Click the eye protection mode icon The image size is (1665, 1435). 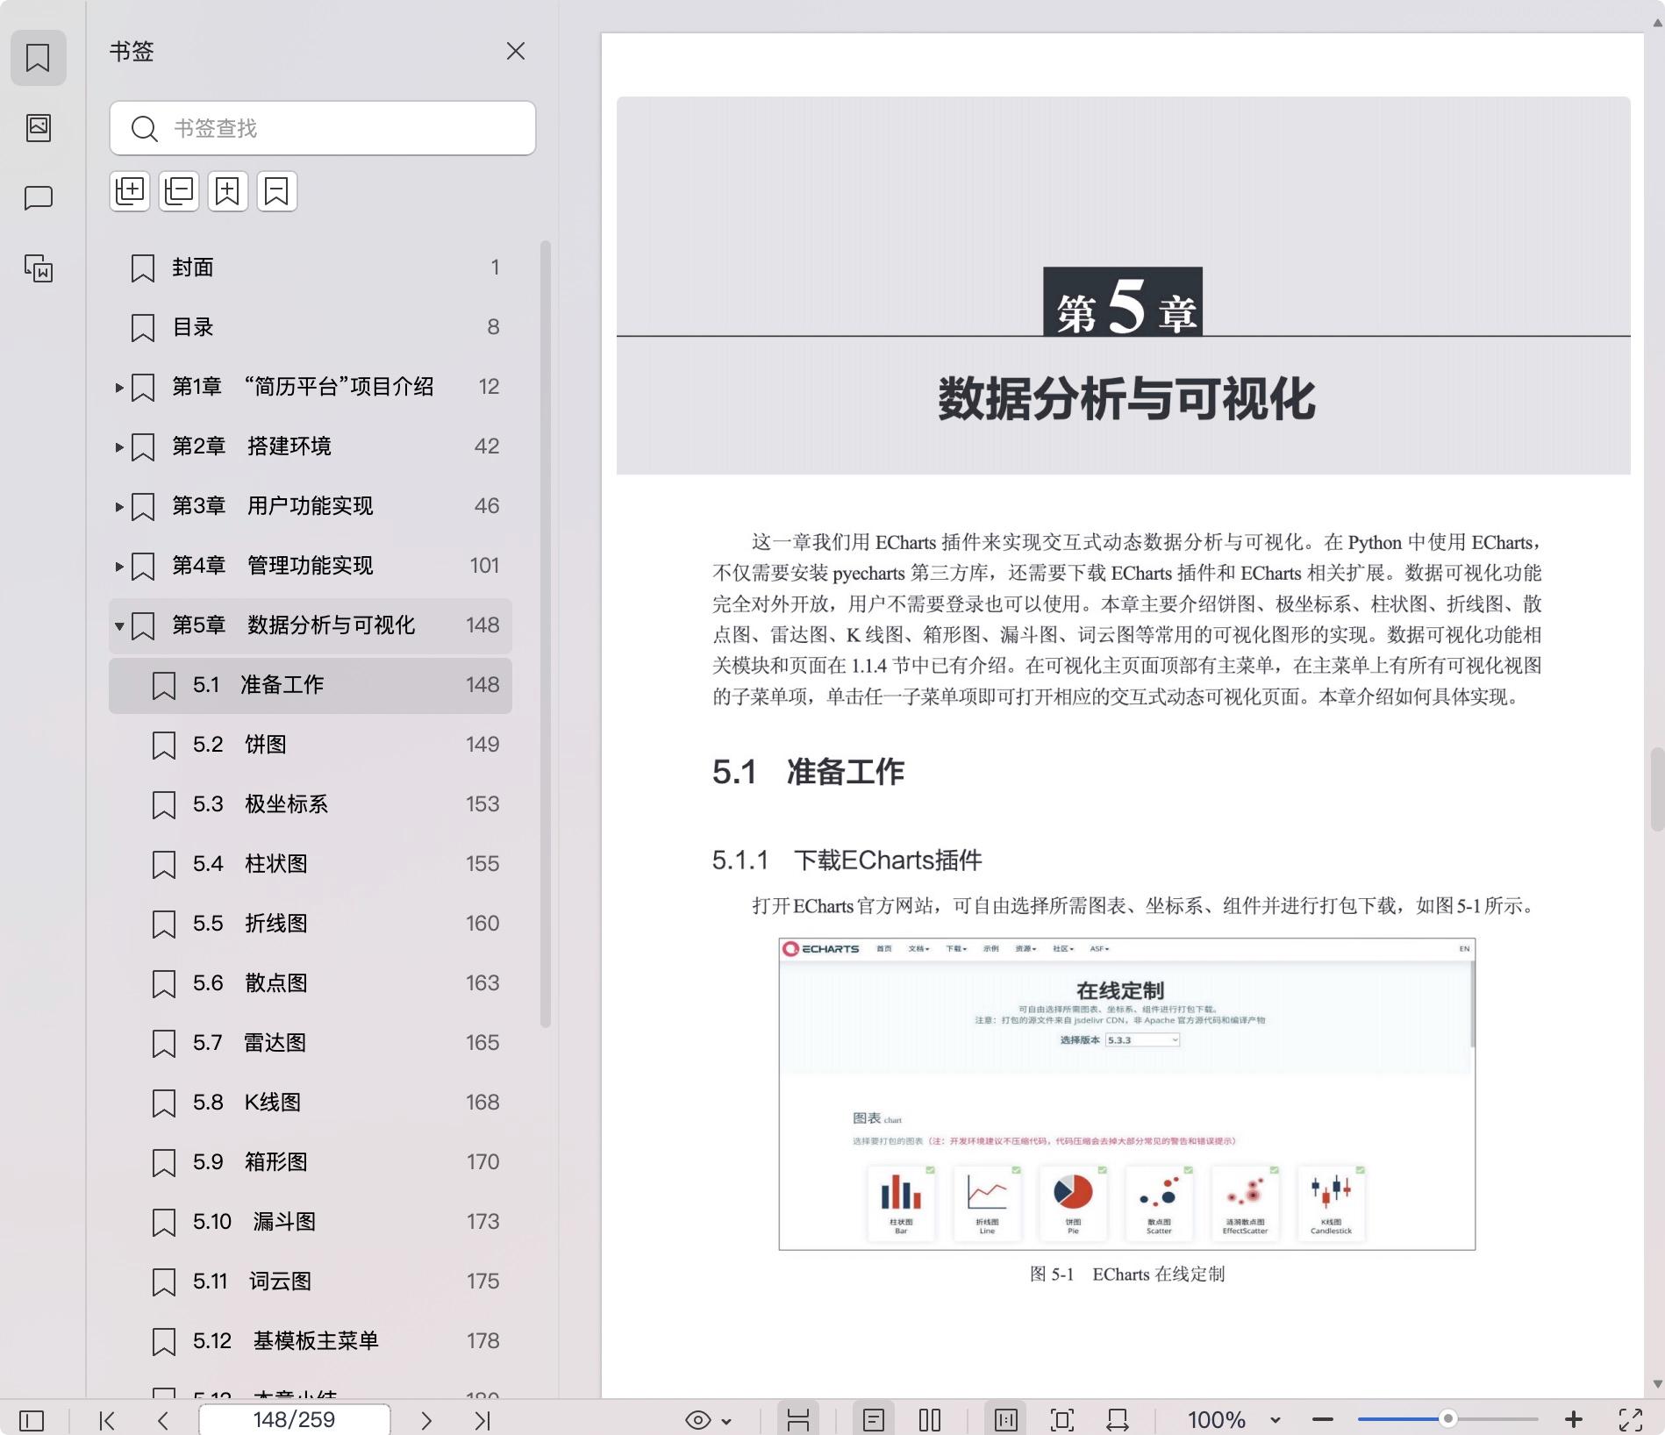[698, 1420]
